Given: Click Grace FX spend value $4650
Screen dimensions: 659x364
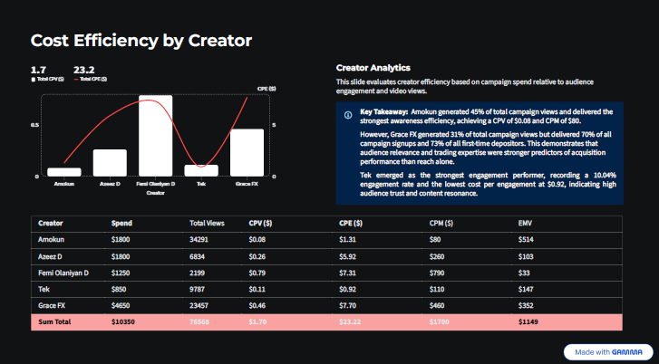Looking at the screenshot, I should pyautogui.click(x=121, y=306).
